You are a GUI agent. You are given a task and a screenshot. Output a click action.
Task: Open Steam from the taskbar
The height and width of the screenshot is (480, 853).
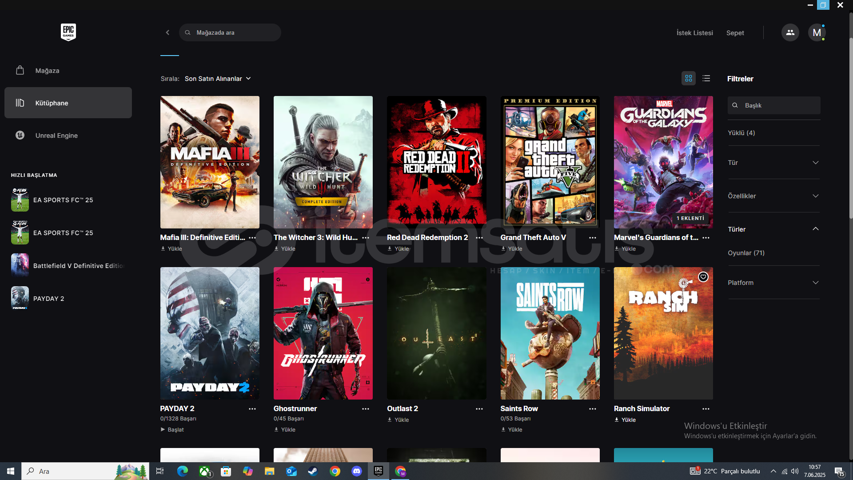coord(313,471)
